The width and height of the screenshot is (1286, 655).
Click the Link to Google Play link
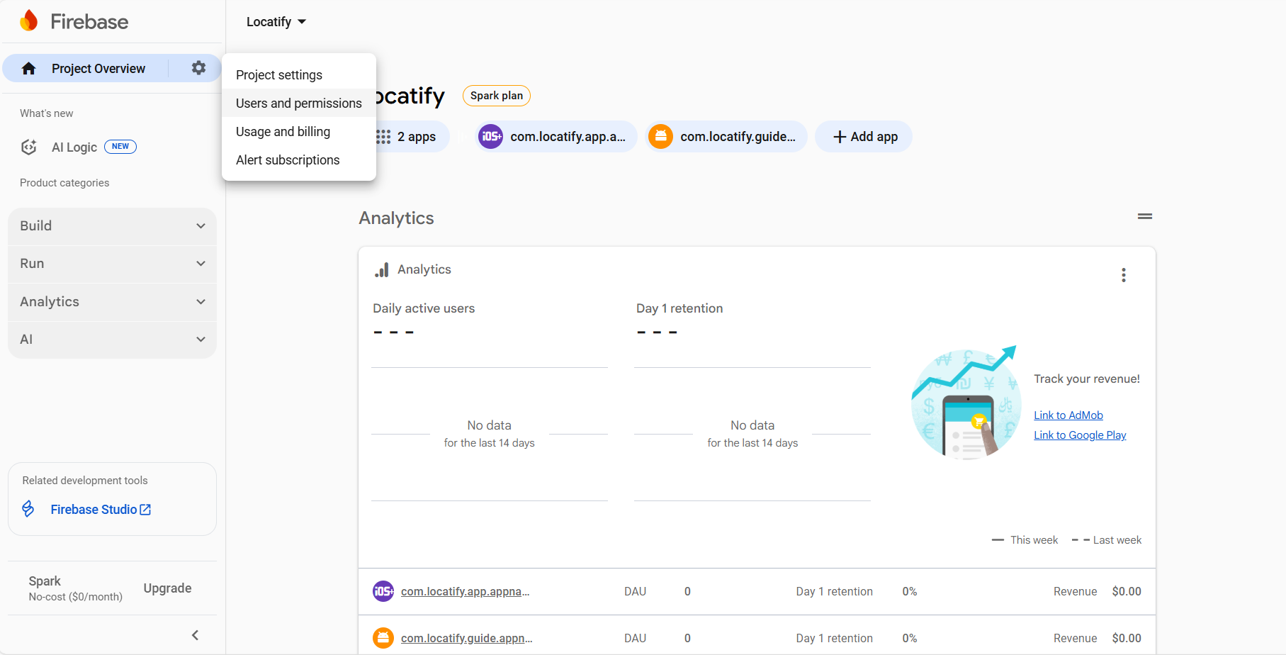(x=1080, y=435)
